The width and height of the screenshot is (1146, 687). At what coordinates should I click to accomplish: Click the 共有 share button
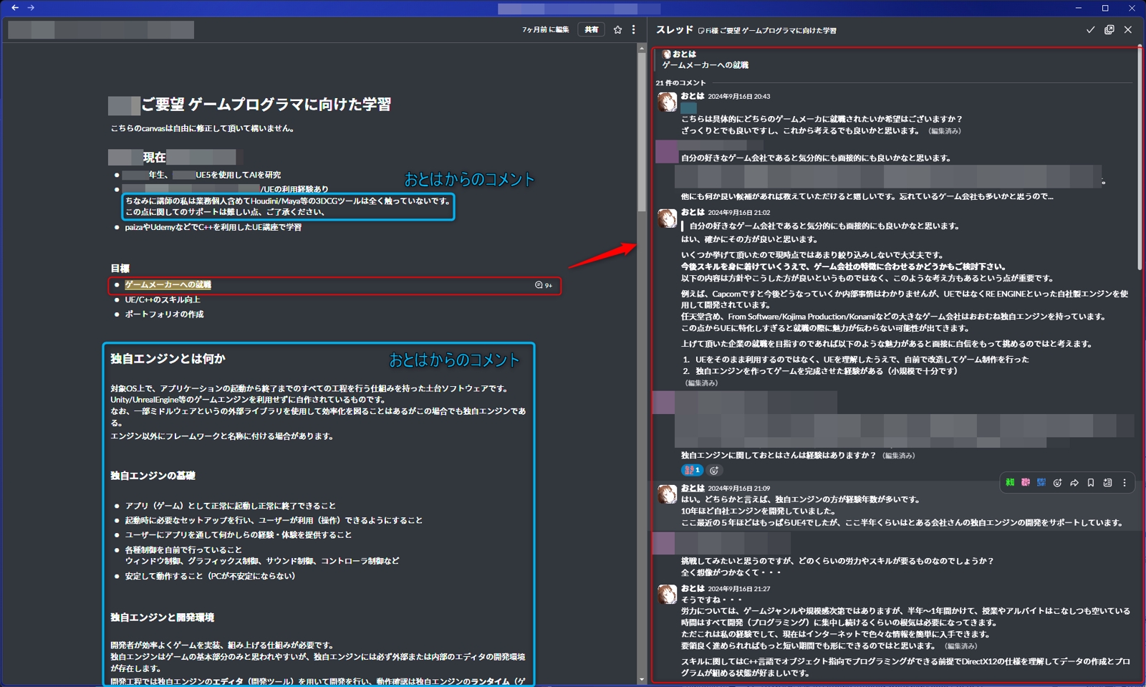click(591, 30)
